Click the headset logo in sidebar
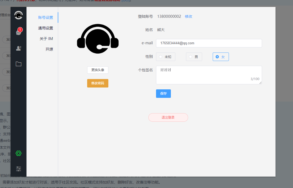The height and width of the screenshot is (188, 293). pyautogui.click(x=19, y=15)
